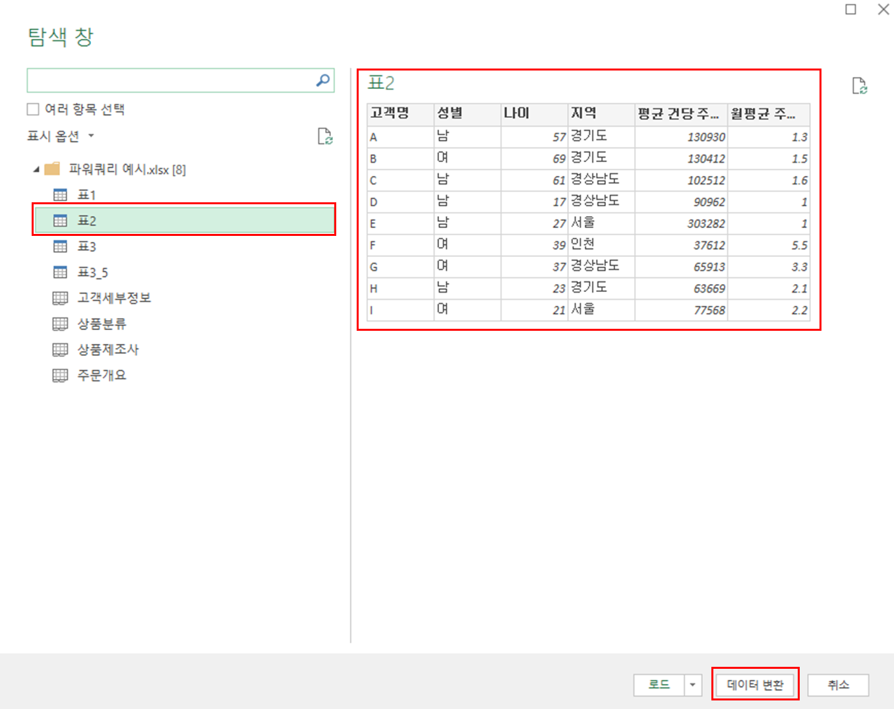This screenshot has height=709, width=894.
Task: Close the Navigator window
Action: click(883, 9)
